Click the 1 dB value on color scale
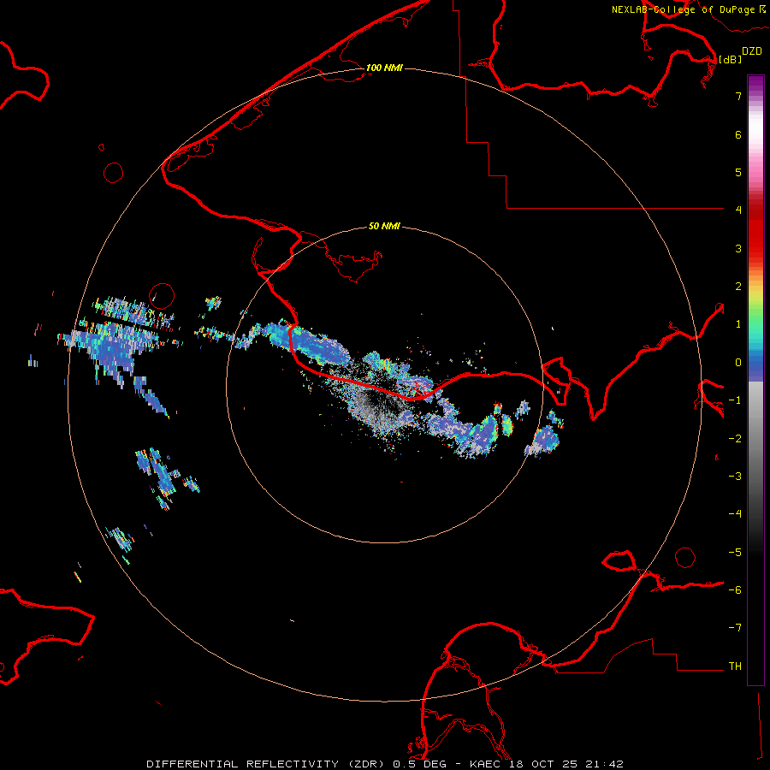The width and height of the screenshot is (770, 770). (738, 324)
